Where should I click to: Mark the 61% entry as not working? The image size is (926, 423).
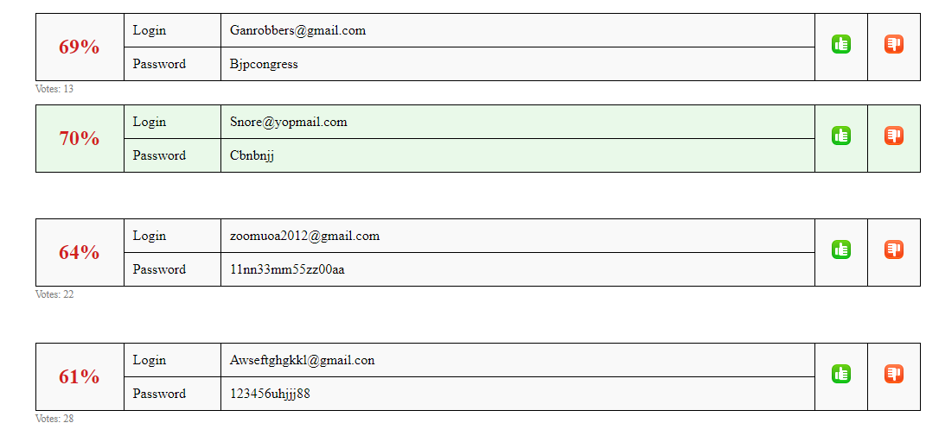[x=893, y=374]
